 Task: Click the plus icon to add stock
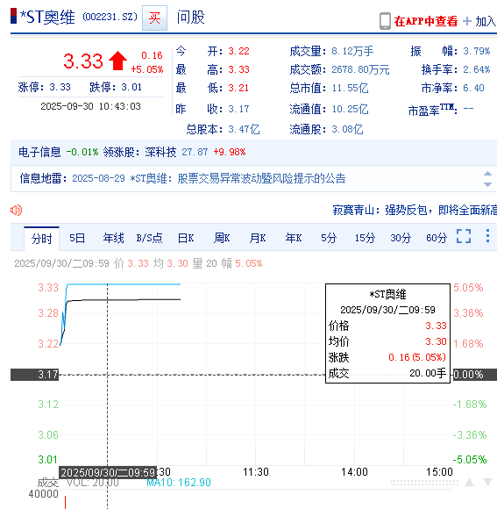pyautogui.click(x=467, y=21)
